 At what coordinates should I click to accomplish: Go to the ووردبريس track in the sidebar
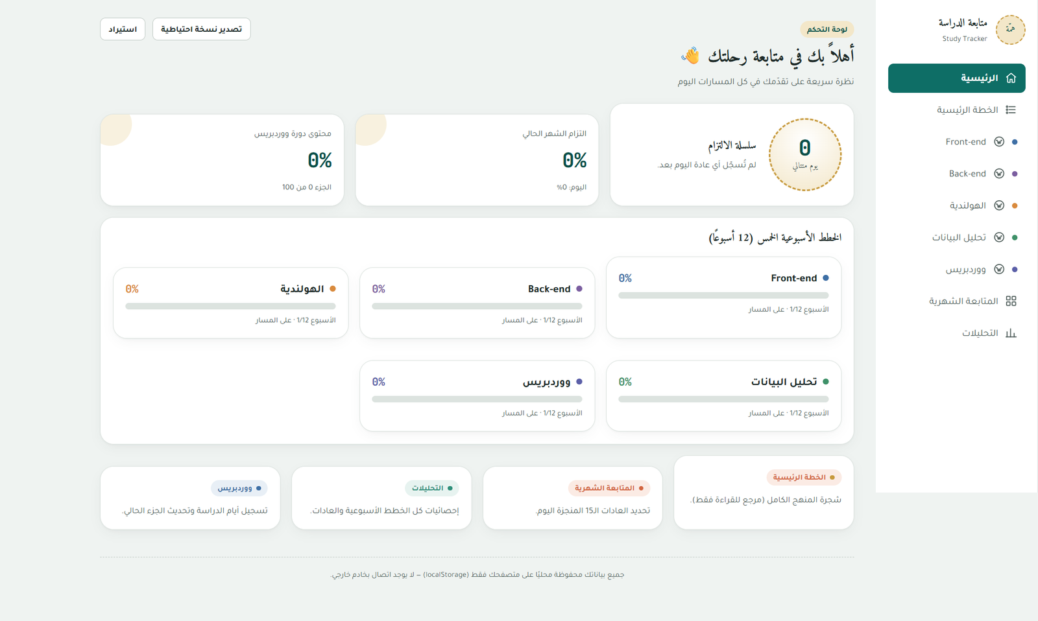coord(957,269)
